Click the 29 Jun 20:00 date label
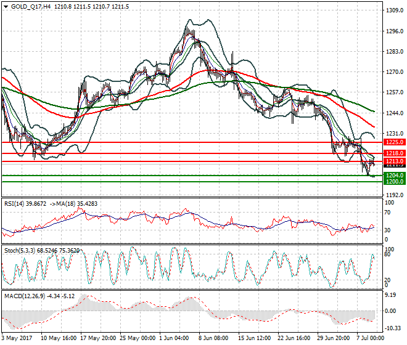Screen dimensions: 407x345 click(335, 338)
